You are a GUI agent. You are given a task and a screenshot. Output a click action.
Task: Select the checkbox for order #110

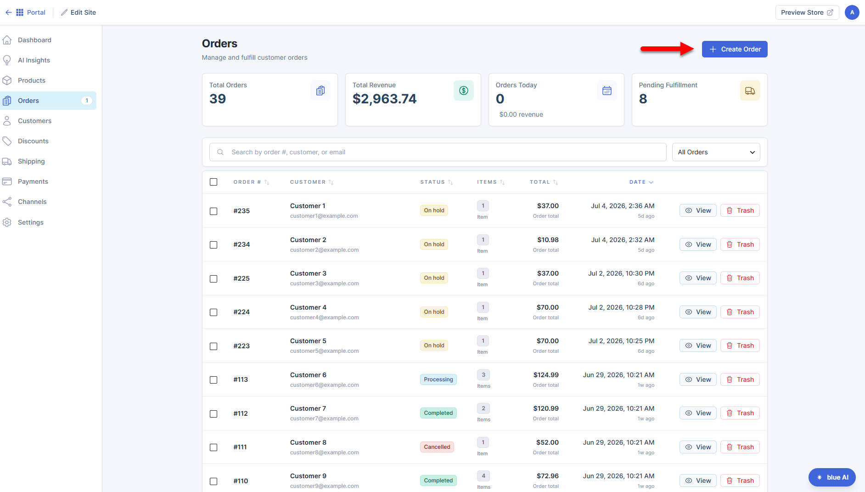coord(213,481)
